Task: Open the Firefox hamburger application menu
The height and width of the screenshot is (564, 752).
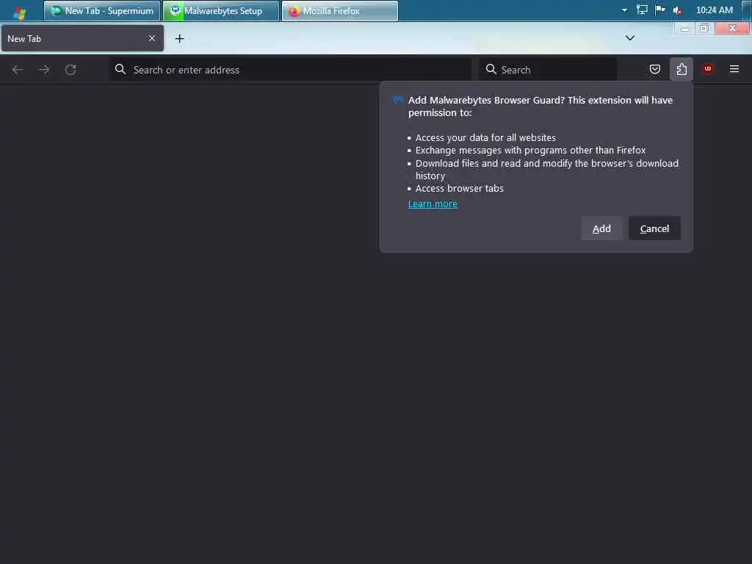Action: (x=734, y=69)
